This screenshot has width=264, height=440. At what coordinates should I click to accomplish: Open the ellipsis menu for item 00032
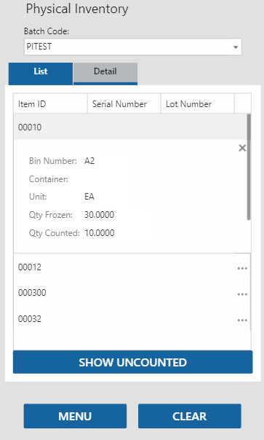[242, 321]
